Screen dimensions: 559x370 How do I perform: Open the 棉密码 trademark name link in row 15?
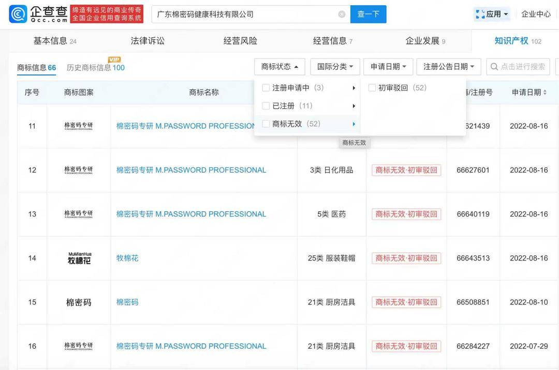[x=127, y=302]
